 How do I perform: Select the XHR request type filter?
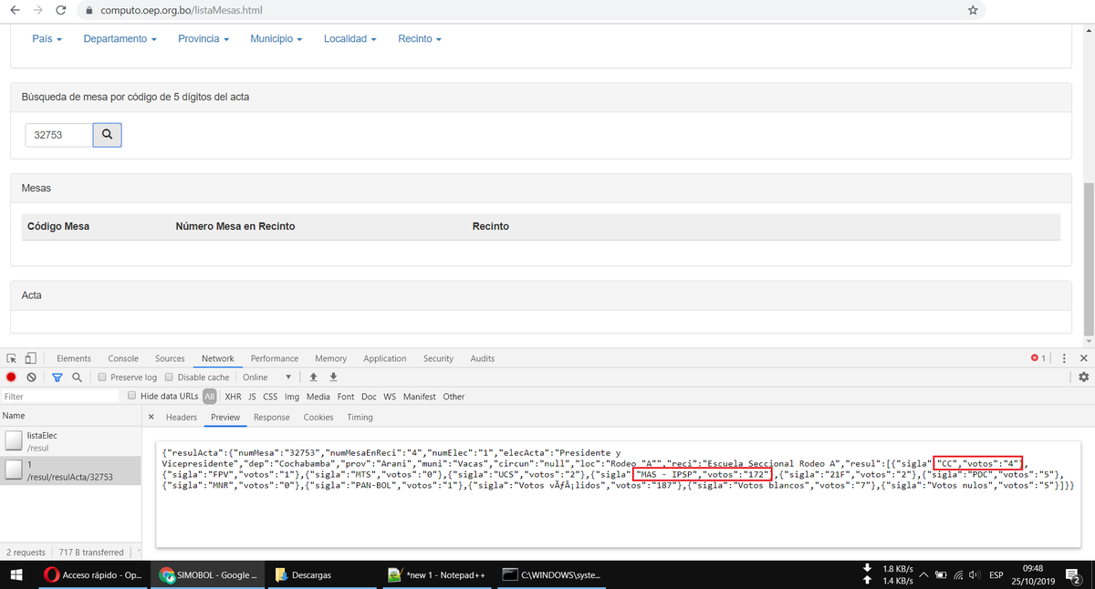233,397
